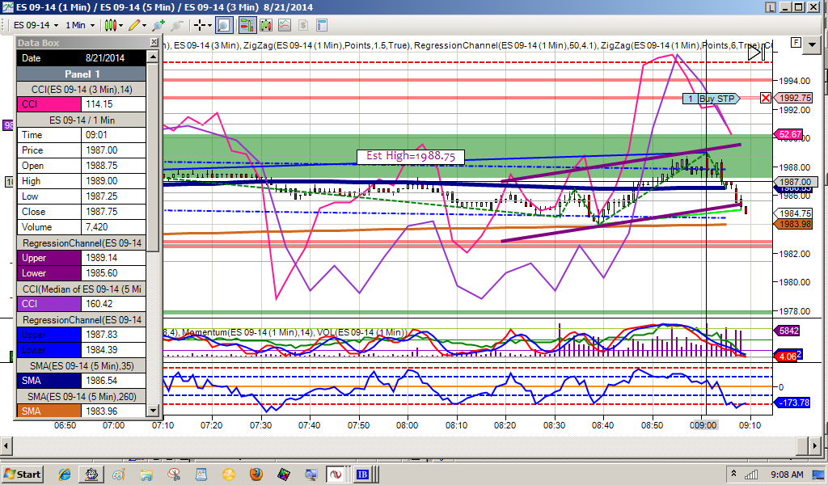Click the purple Lower swatch valued 1985.60

(49, 273)
